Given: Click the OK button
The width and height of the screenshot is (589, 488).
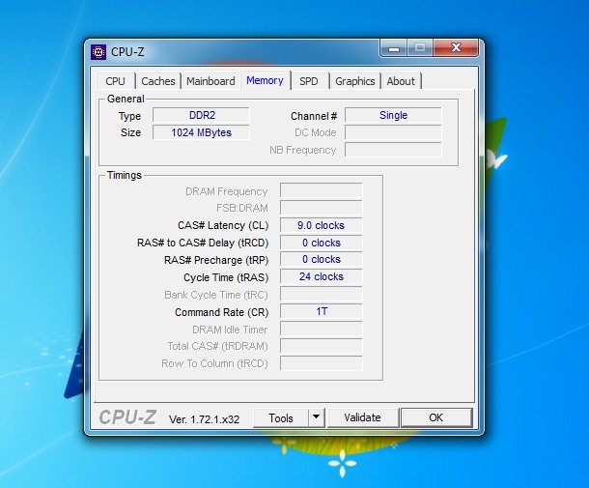Looking at the screenshot, I should click(436, 417).
